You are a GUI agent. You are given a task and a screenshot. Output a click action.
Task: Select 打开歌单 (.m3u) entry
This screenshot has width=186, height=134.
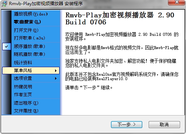(30, 38)
